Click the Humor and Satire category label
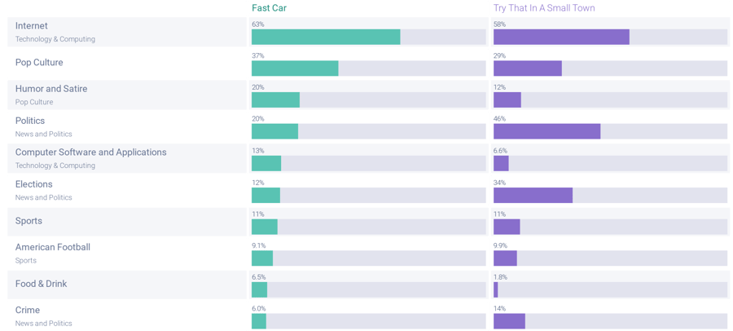 [51, 89]
